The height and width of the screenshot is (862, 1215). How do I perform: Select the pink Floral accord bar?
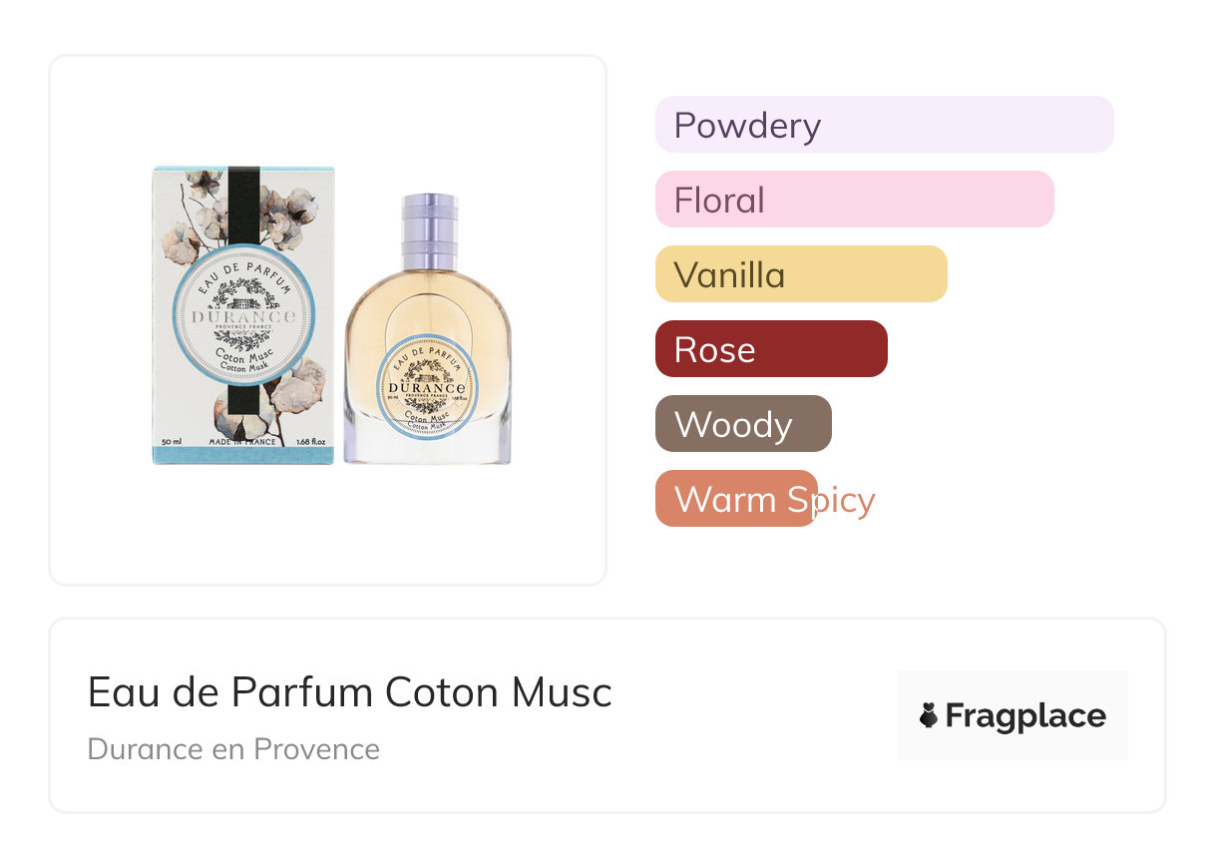click(x=854, y=200)
